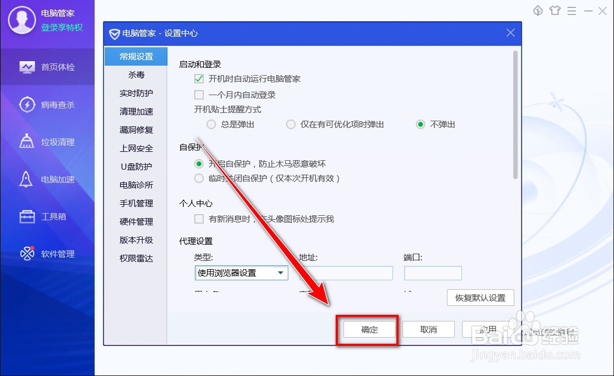
Task: Click the 开机贴士提醒方式 label
Action: (228, 110)
